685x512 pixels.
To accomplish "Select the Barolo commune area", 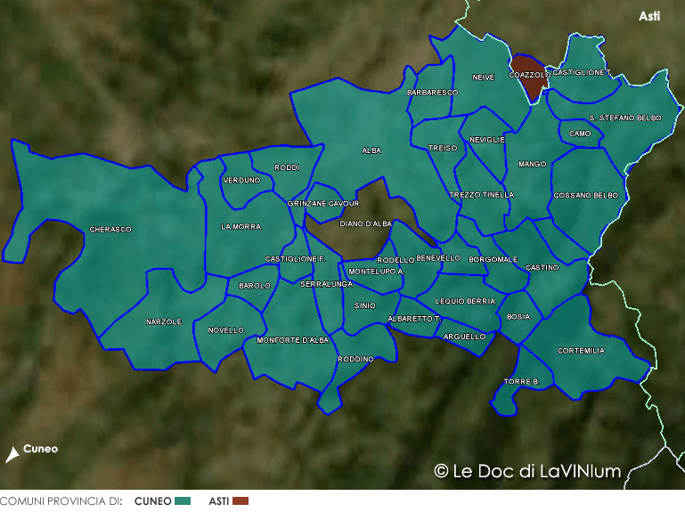I will 254,286.
